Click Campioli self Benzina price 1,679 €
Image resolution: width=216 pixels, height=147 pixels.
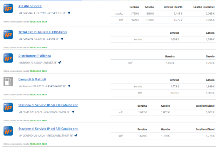coord(175,93)
